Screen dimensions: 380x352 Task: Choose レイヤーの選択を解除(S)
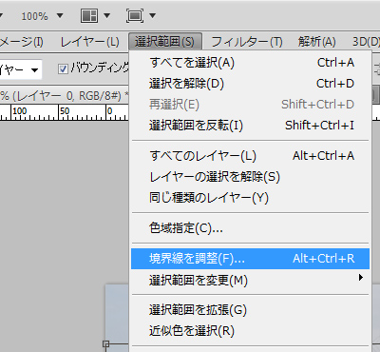[x=250, y=177]
